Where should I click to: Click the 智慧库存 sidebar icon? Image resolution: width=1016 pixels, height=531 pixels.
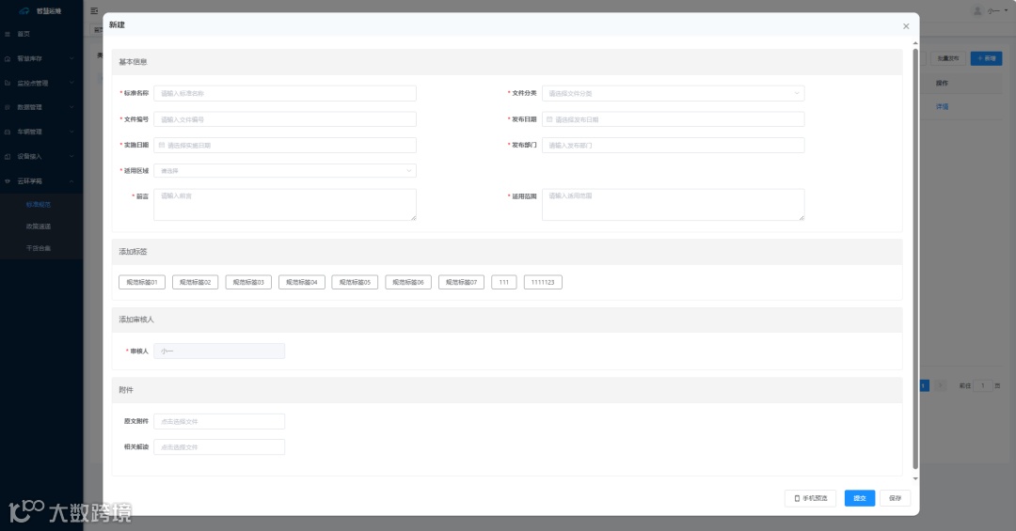[8, 58]
